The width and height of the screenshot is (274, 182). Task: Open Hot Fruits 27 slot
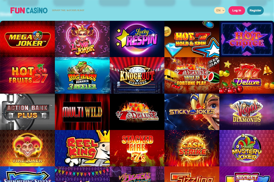tap(27, 75)
